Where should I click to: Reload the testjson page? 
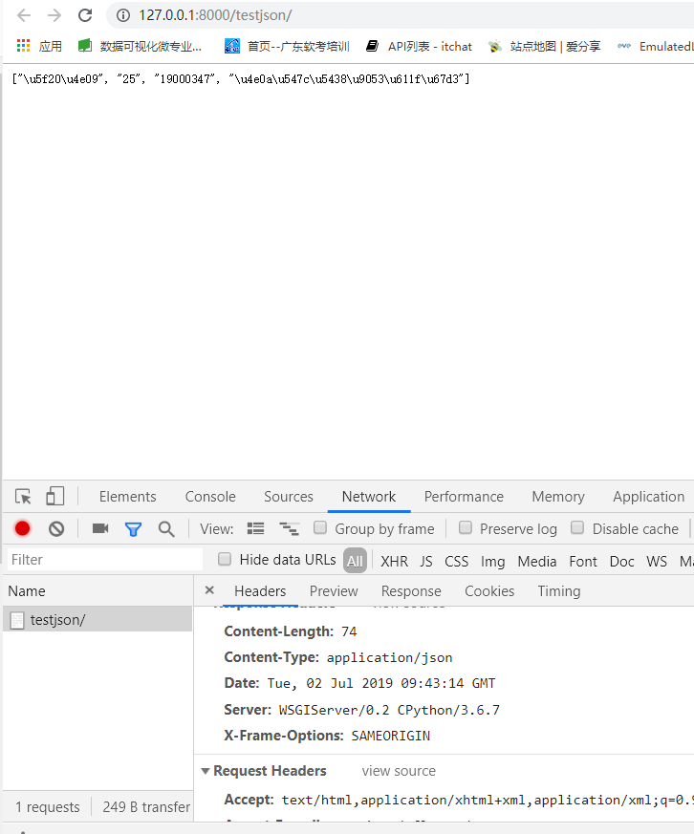point(85,15)
